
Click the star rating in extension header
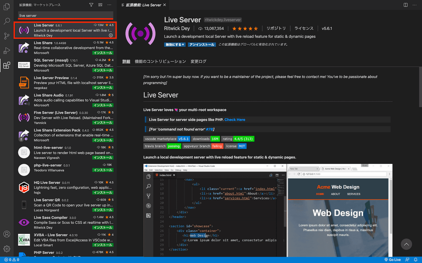pyautogui.click(x=245, y=28)
